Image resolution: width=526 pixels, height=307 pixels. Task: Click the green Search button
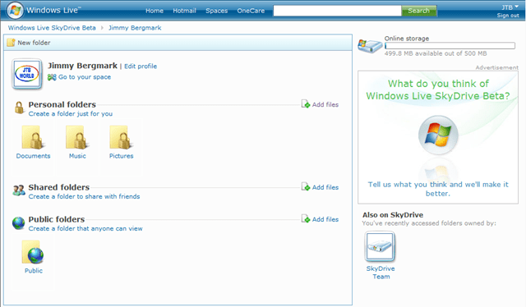(x=418, y=11)
